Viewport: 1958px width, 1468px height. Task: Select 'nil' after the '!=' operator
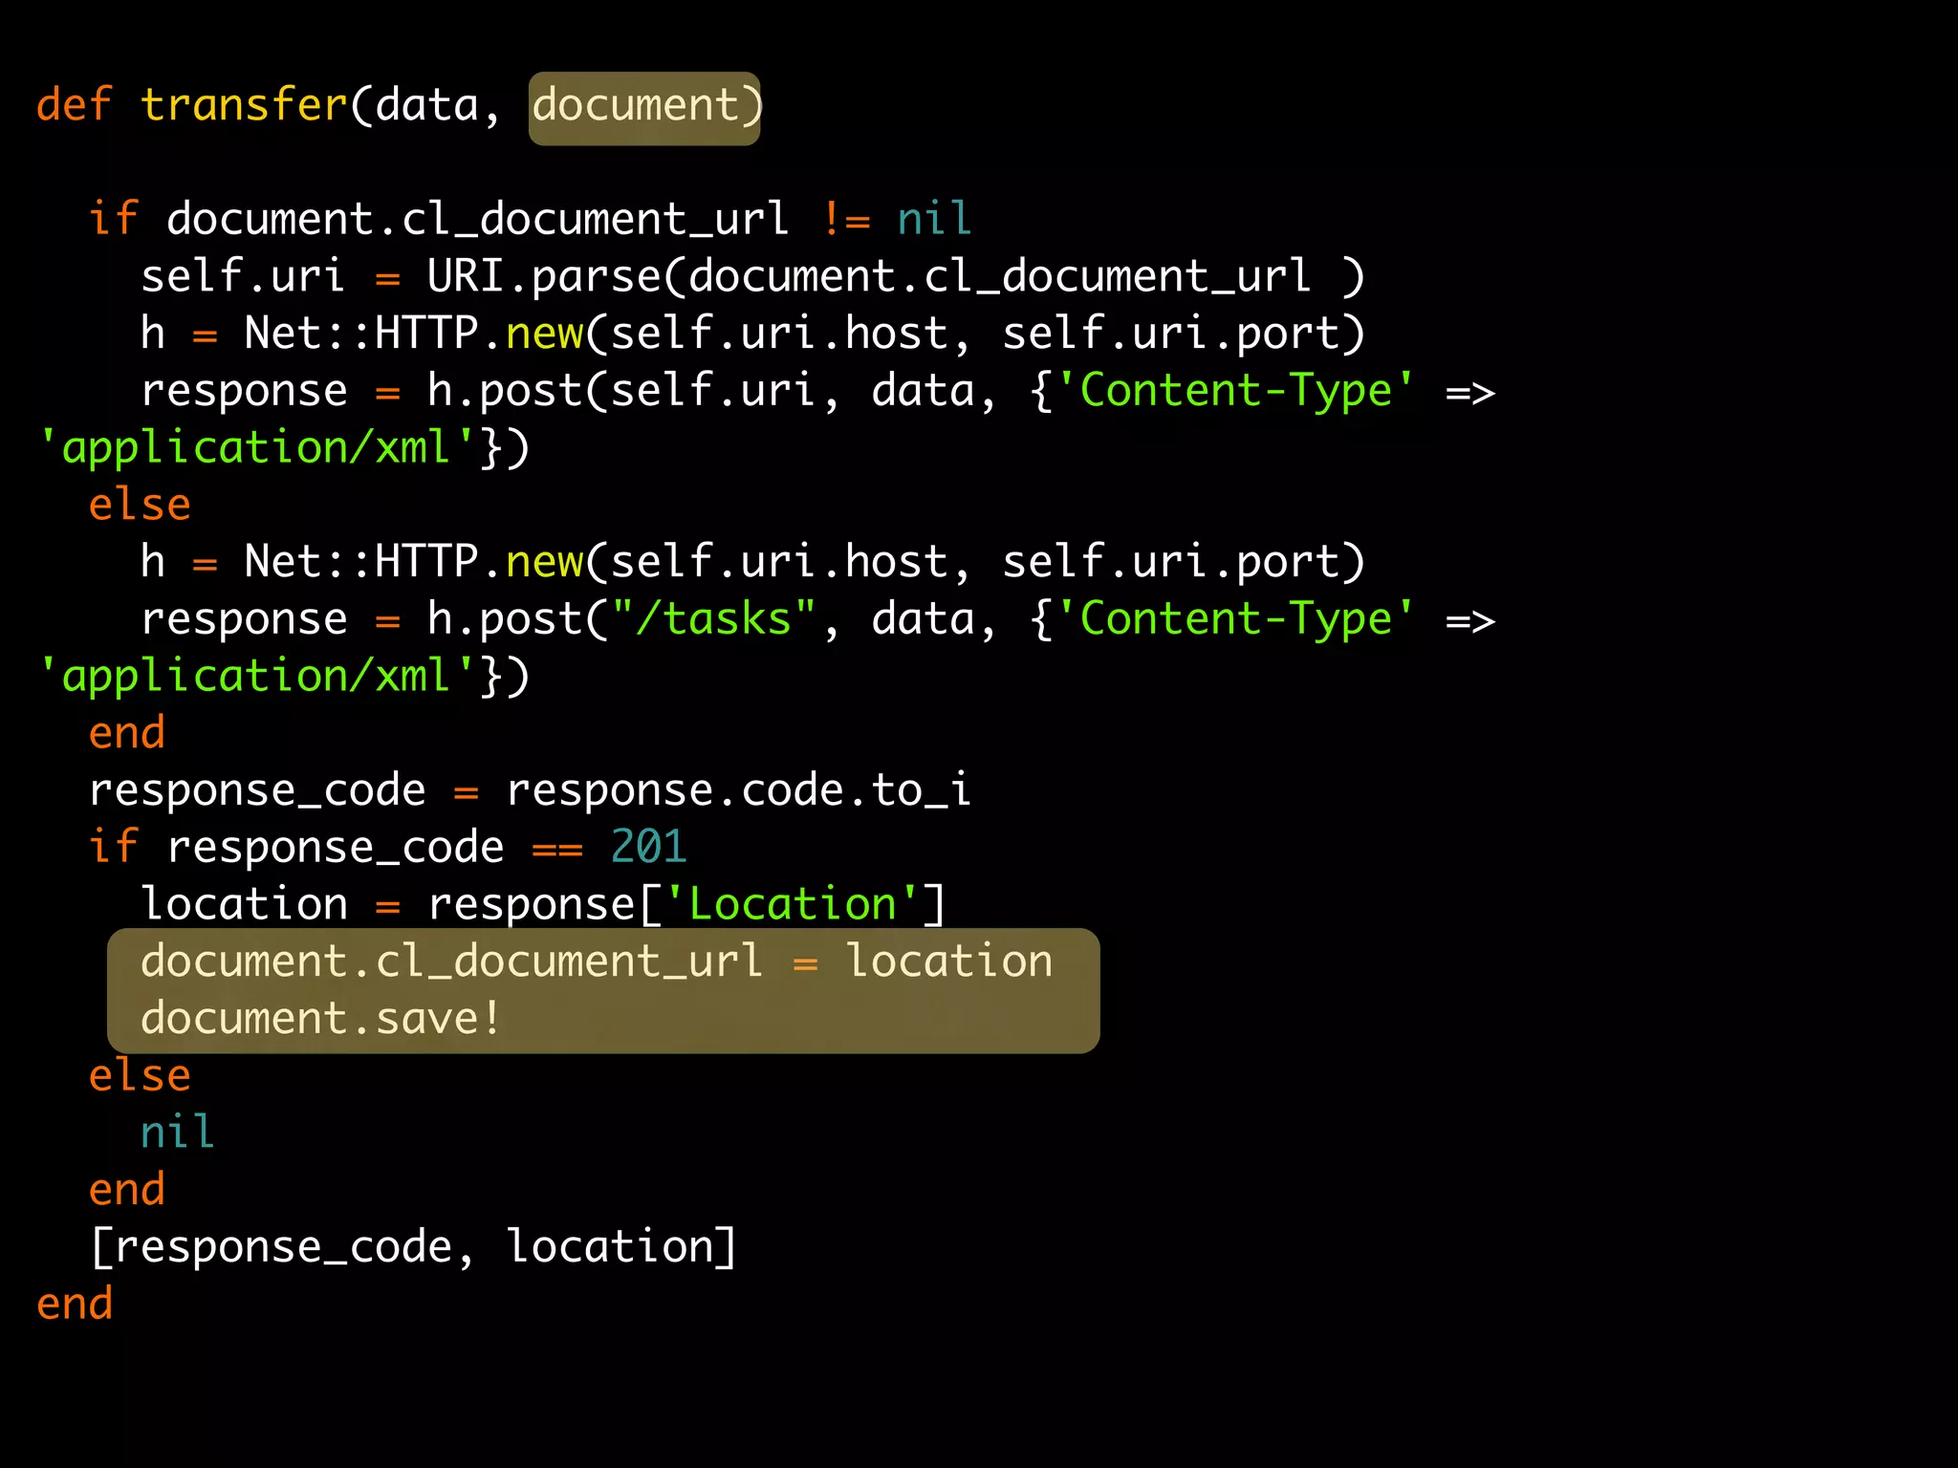click(x=933, y=218)
